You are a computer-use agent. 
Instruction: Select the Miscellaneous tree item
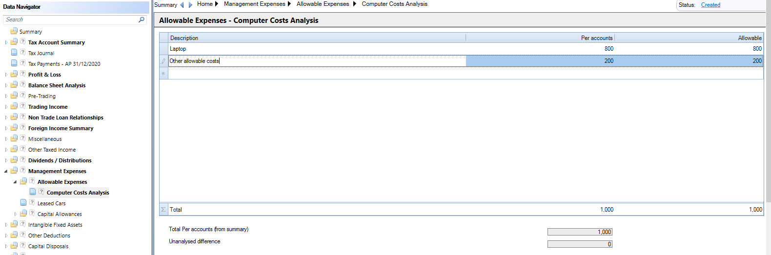(x=45, y=139)
